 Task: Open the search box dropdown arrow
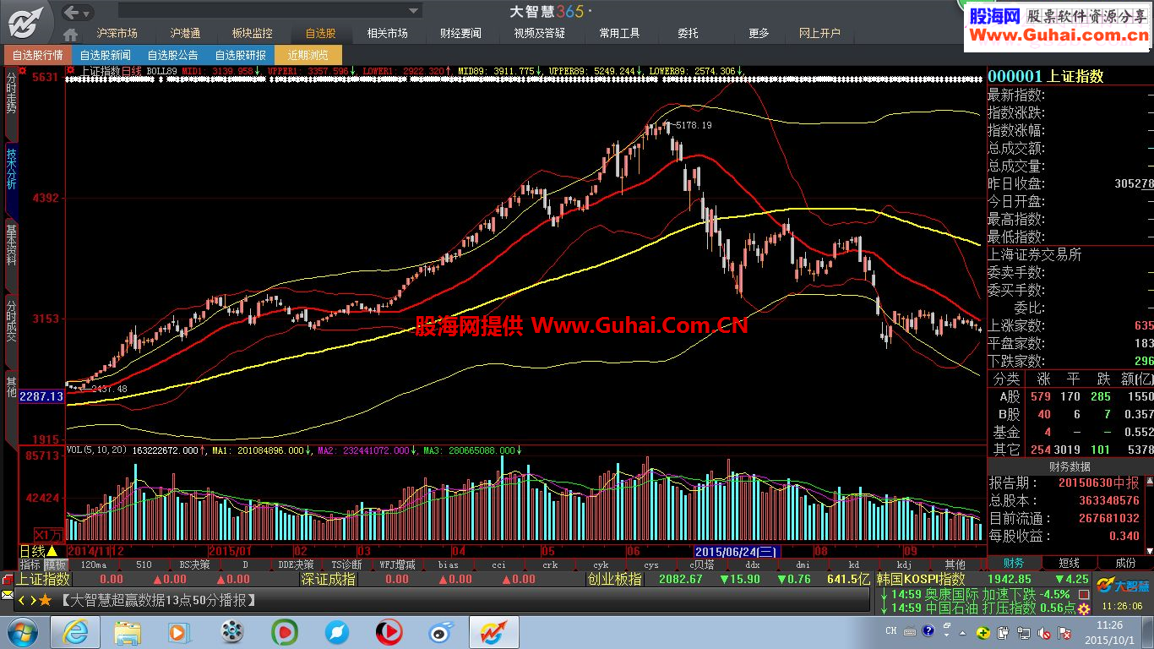414,12
